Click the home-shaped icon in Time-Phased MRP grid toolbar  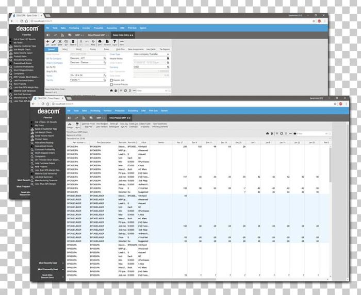click(x=267, y=133)
